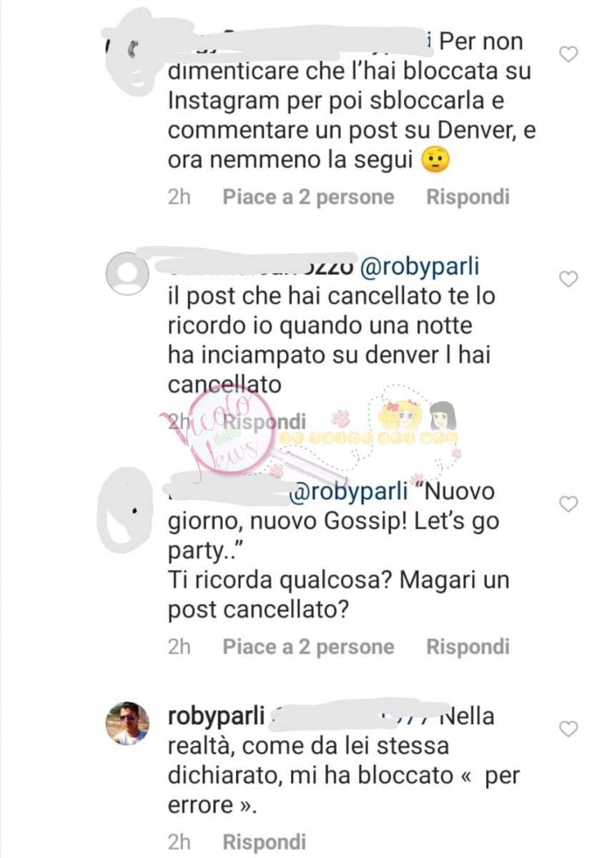This screenshot has height=858, width=612.
Task: Click the robyparli username in last comment
Action: pos(215,716)
